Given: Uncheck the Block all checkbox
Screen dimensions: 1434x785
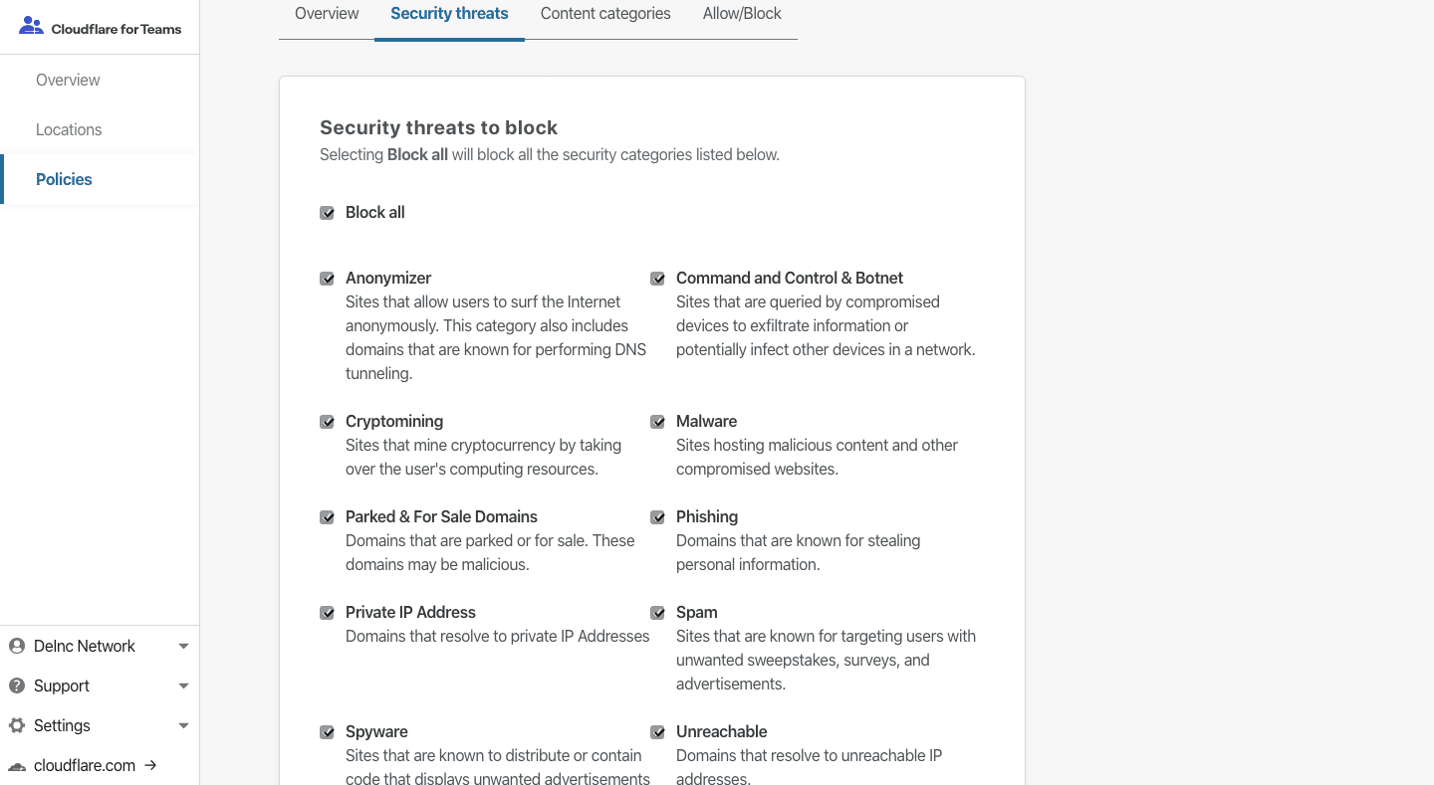Looking at the screenshot, I should pyautogui.click(x=327, y=213).
